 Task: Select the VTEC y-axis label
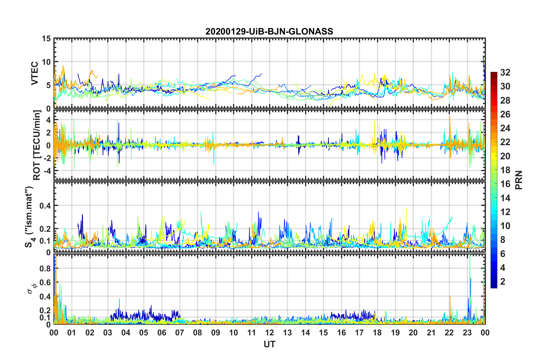click(35, 73)
